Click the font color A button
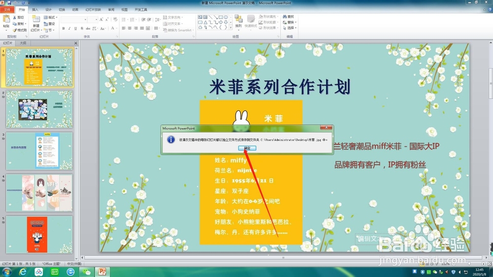This screenshot has width=493, height=277. click(x=113, y=28)
